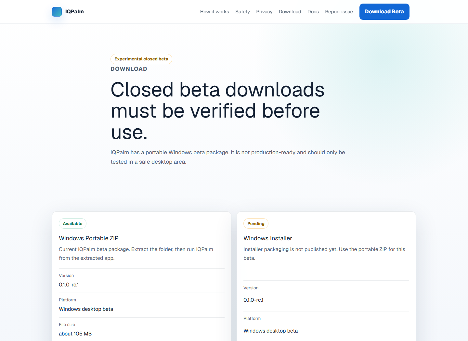Click the Installer packaging not published description
Image resolution: width=468 pixels, height=341 pixels.
324,254
